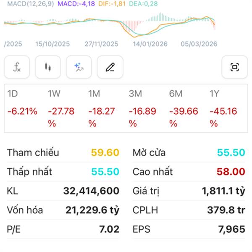Screen dimensions: 252x252
Task: Open the AI chart analysis icon
Action: tap(79, 67)
